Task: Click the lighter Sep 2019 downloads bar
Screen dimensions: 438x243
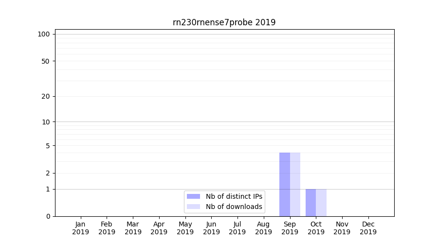Action: (x=295, y=185)
